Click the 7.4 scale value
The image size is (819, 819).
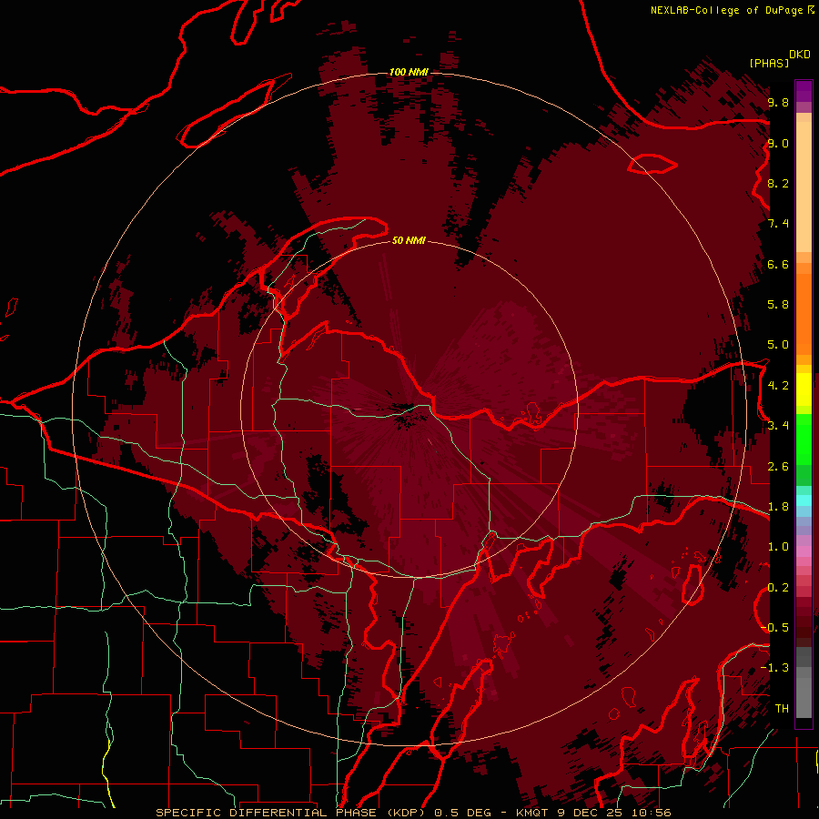coord(778,224)
